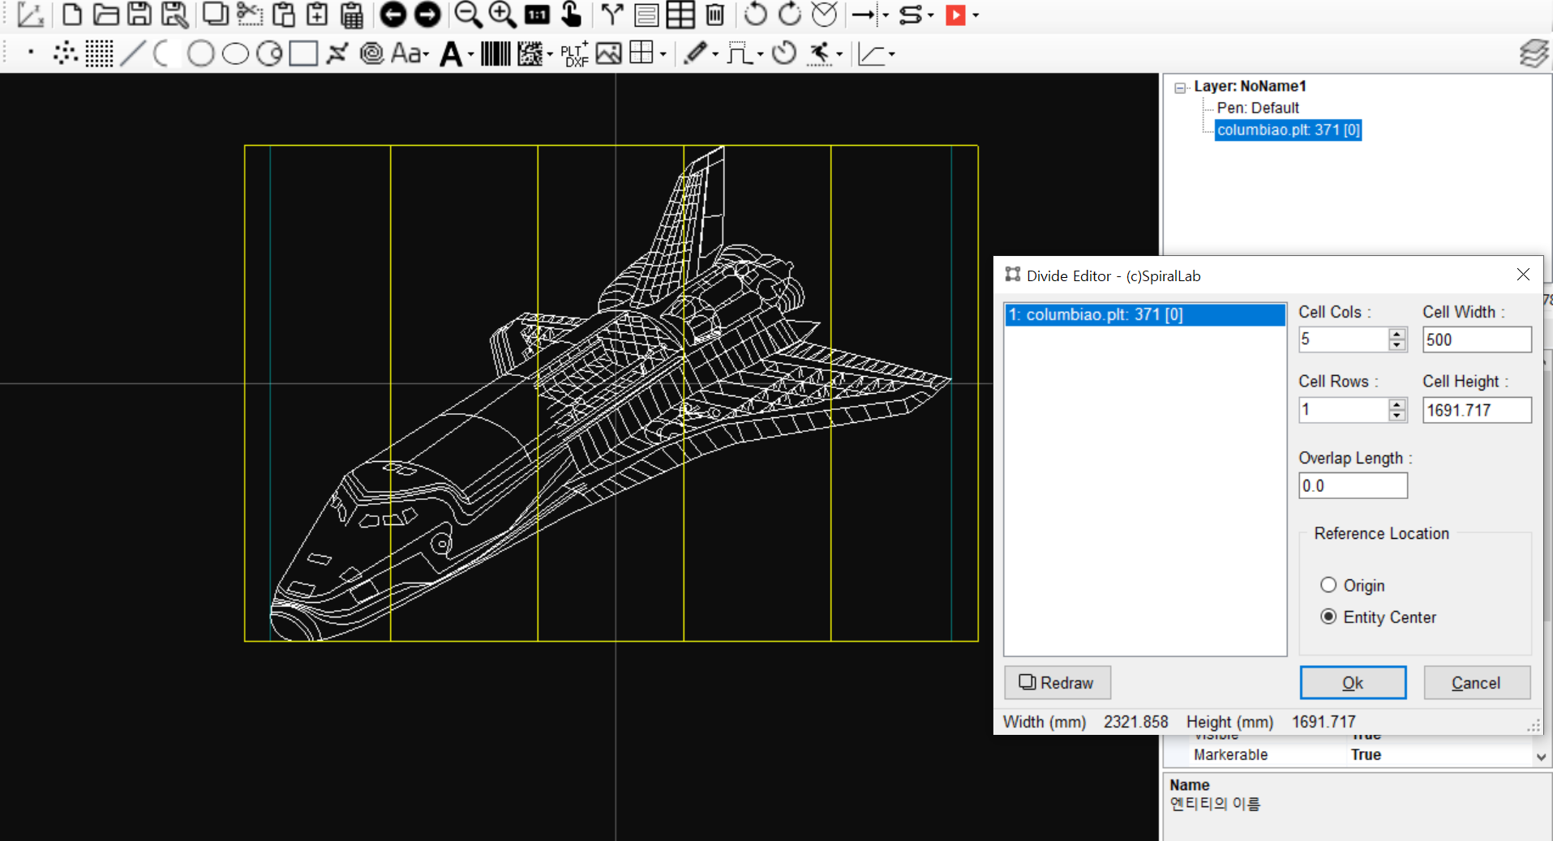Click the Copy icon in the toolbar
1553x841 pixels.
pyautogui.click(x=215, y=15)
